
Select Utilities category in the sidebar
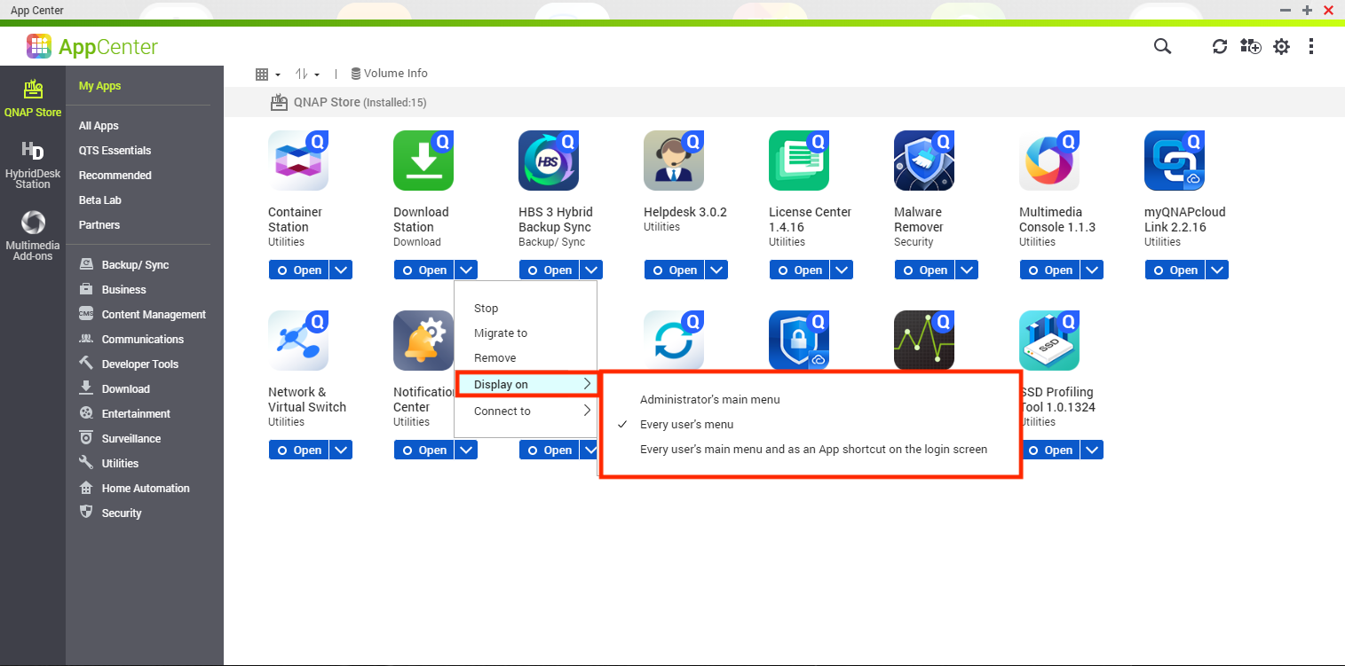click(120, 464)
